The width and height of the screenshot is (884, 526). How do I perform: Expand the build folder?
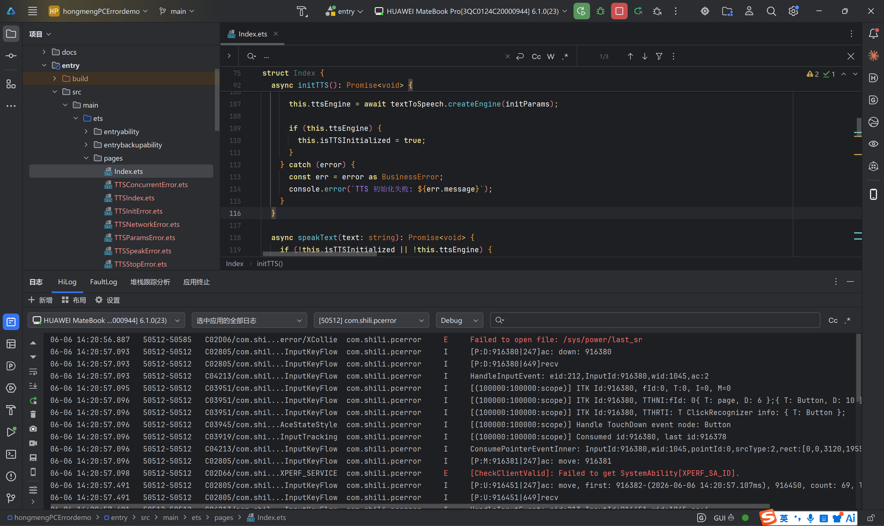click(x=55, y=78)
